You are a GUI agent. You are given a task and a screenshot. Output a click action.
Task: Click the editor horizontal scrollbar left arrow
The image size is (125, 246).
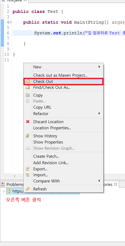tap(14, 176)
